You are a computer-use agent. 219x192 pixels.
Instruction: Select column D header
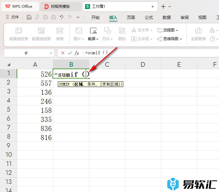(x=143, y=65)
